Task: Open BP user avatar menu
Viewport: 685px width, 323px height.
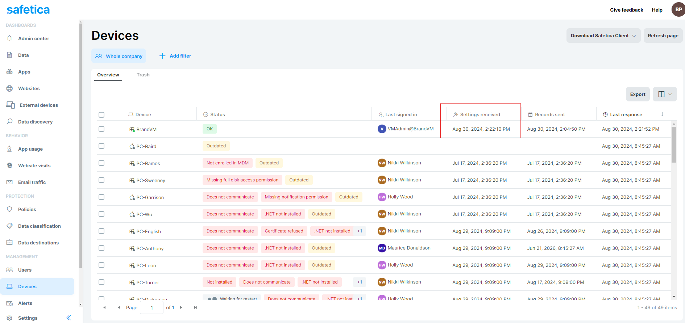Action: pos(678,9)
